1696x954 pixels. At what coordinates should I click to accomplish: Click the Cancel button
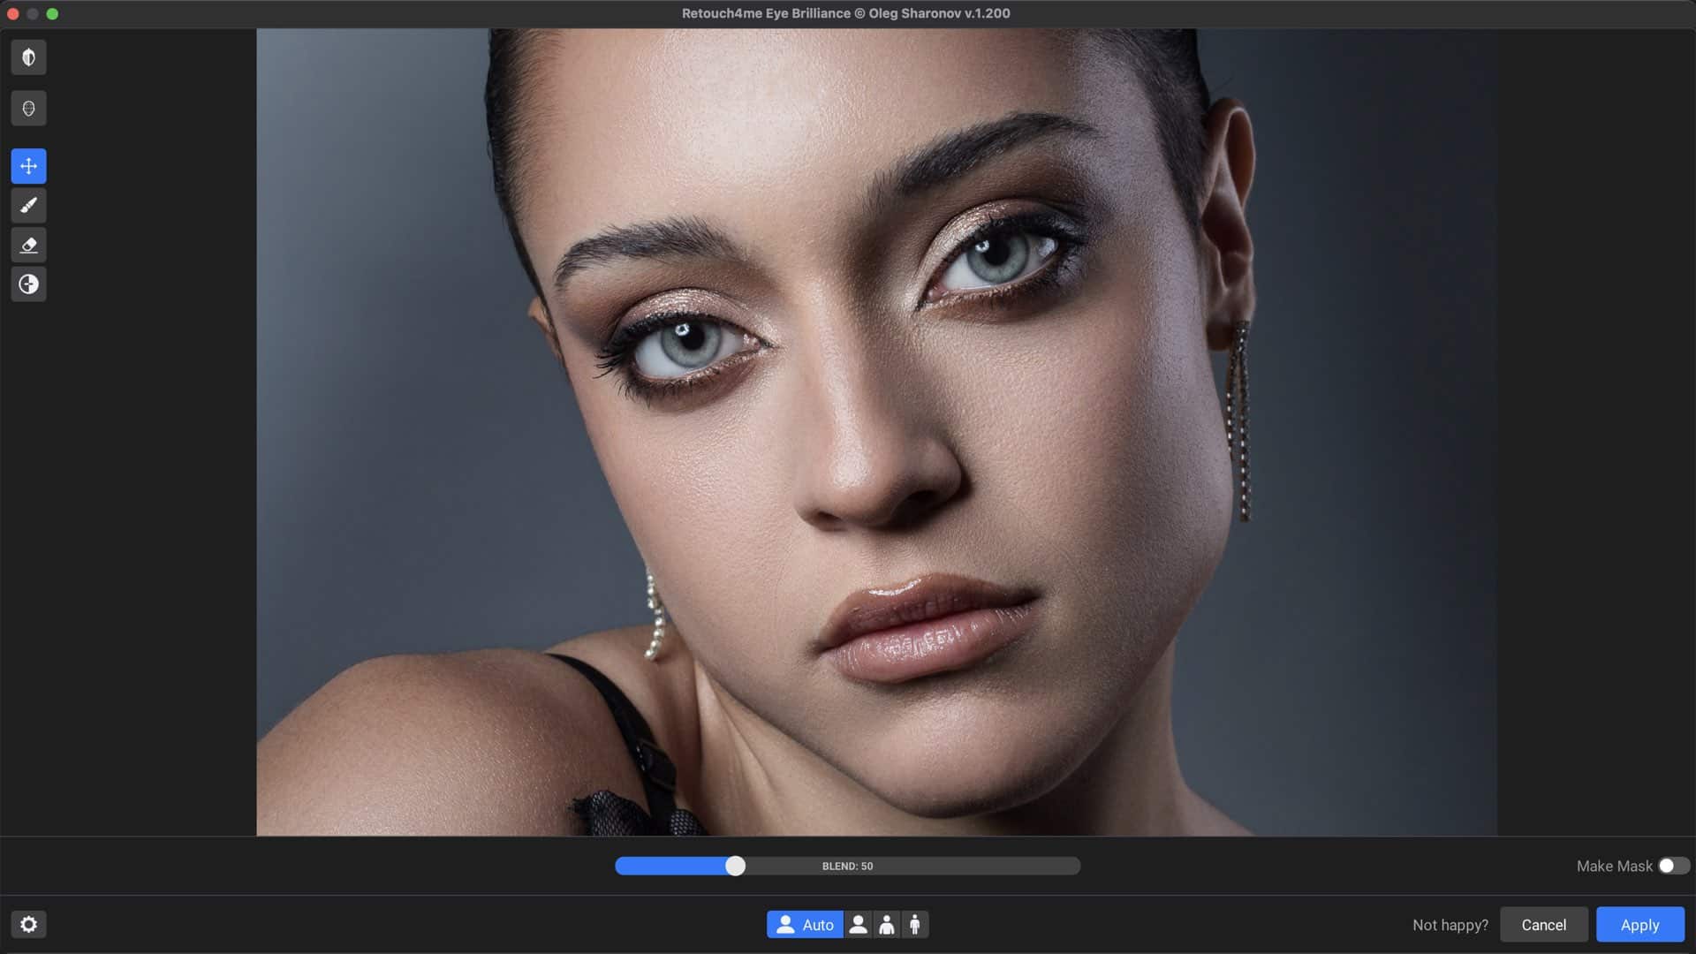(x=1543, y=925)
